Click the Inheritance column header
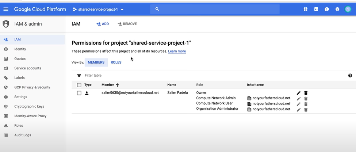The height and width of the screenshot is (152, 356). pos(255,85)
